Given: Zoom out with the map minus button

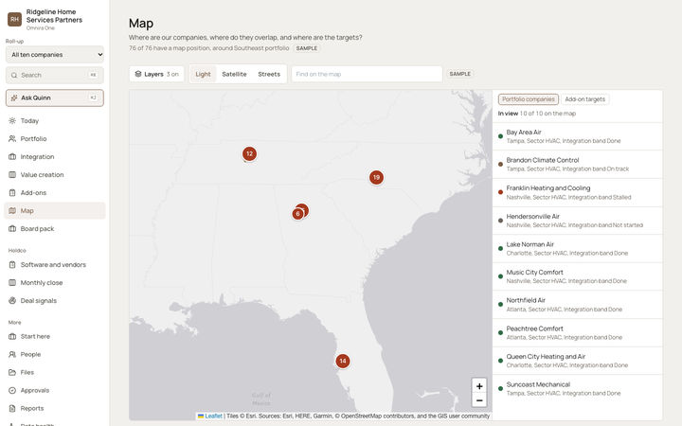Looking at the screenshot, I should coord(479,400).
